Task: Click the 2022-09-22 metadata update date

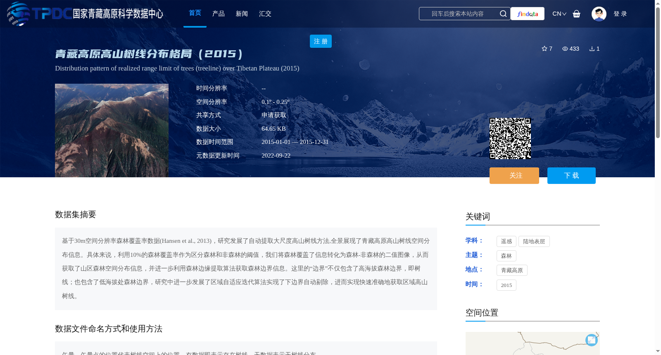Action: tap(276, 155)
